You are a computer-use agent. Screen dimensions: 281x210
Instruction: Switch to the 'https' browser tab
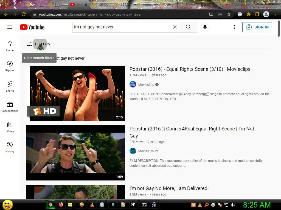144,5
